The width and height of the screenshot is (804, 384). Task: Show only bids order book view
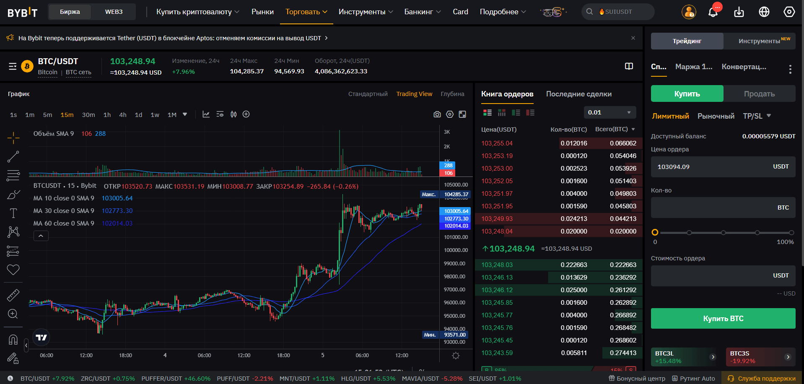click(x=516, y=112)
